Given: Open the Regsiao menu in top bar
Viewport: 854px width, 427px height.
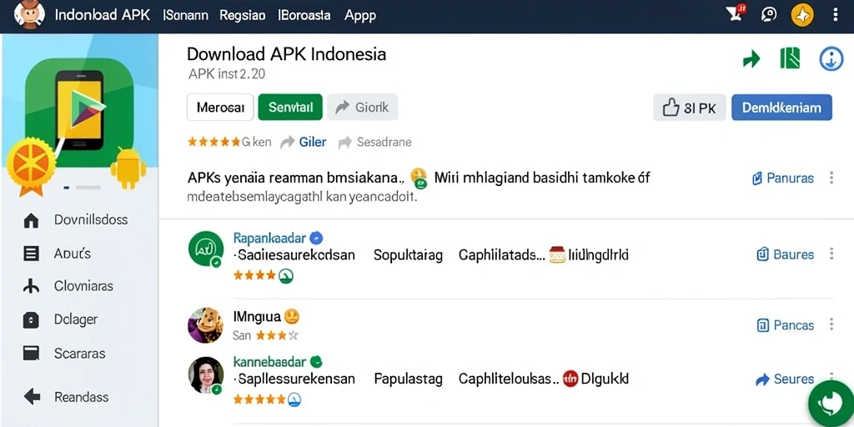Looking at the screenshot, I should point(243,15).
